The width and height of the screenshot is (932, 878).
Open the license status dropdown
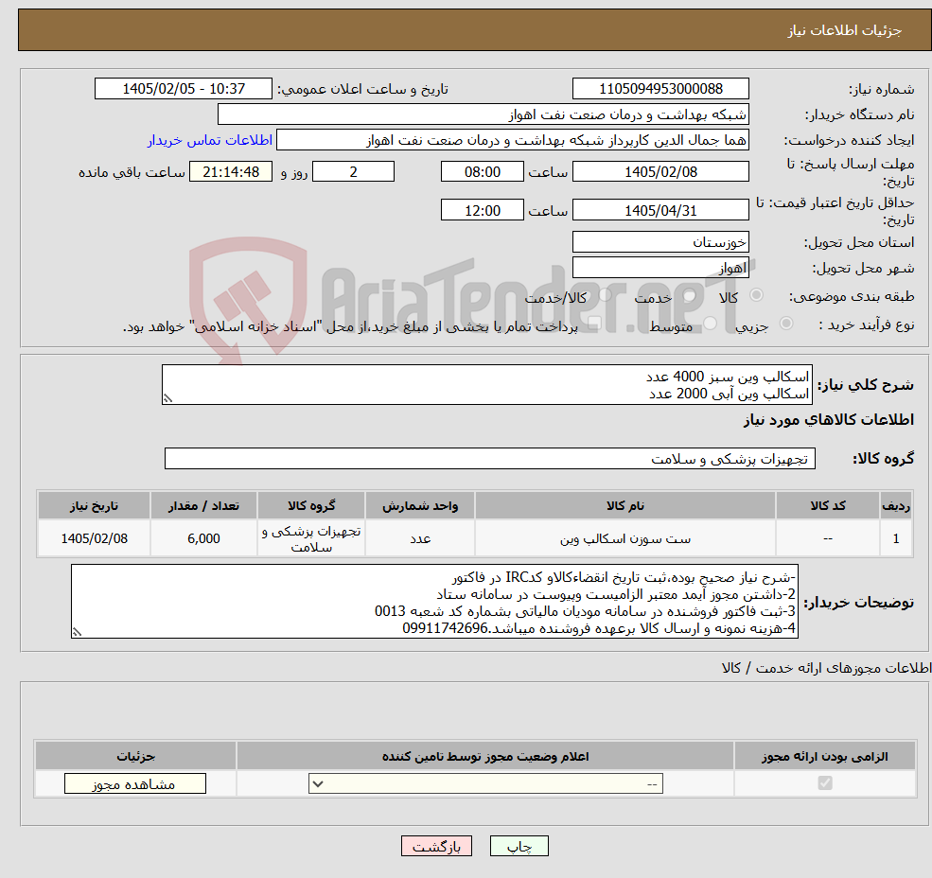[485, 783]
